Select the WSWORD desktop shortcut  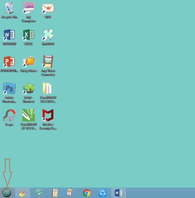[9, 35]
